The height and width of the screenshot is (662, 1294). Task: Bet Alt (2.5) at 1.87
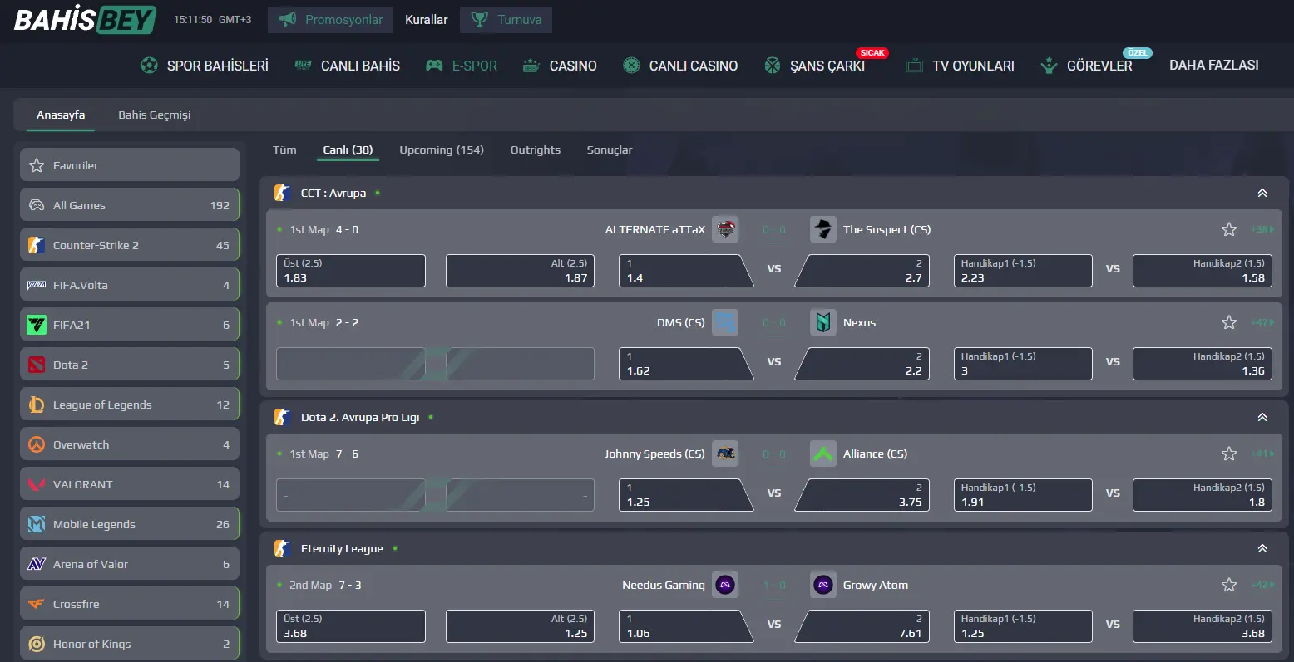click(520, 271)
